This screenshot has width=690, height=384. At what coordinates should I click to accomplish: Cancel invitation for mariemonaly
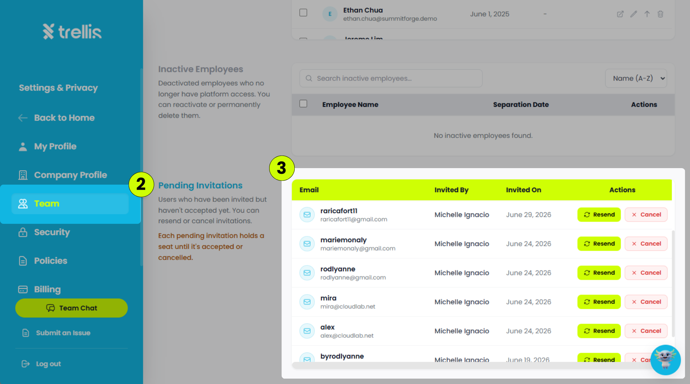646,244
